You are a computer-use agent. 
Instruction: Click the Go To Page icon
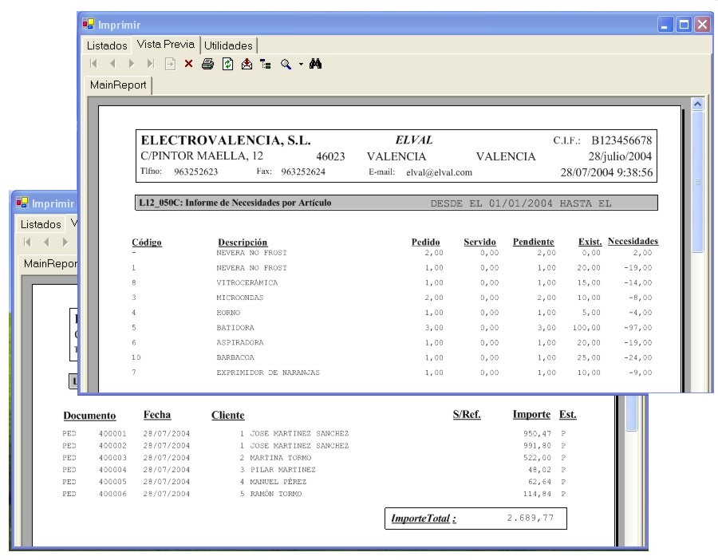coord(170,64)
